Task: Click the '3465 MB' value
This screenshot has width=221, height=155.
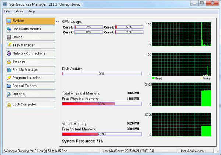Action: click(x=133, y=93)
